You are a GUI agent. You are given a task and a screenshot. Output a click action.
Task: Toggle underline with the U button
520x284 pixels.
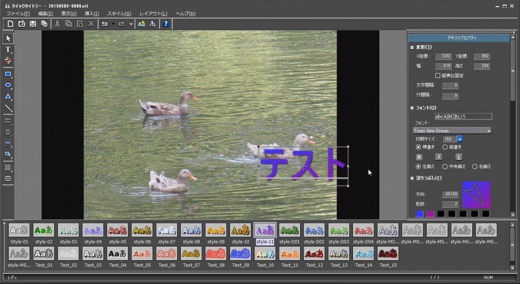pos(459,157)
